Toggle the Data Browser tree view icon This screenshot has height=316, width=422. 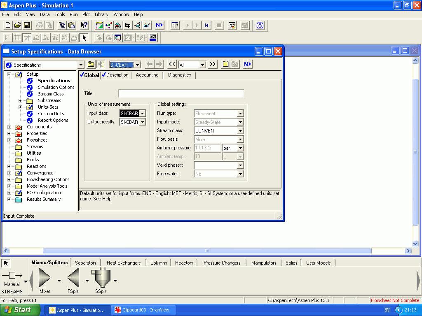tap(101, 64)
